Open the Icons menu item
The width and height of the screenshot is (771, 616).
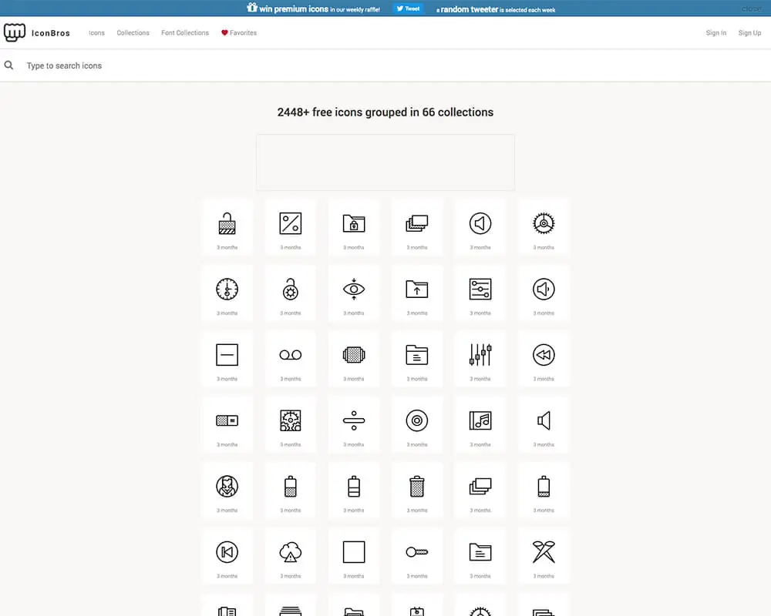(97, 33)
